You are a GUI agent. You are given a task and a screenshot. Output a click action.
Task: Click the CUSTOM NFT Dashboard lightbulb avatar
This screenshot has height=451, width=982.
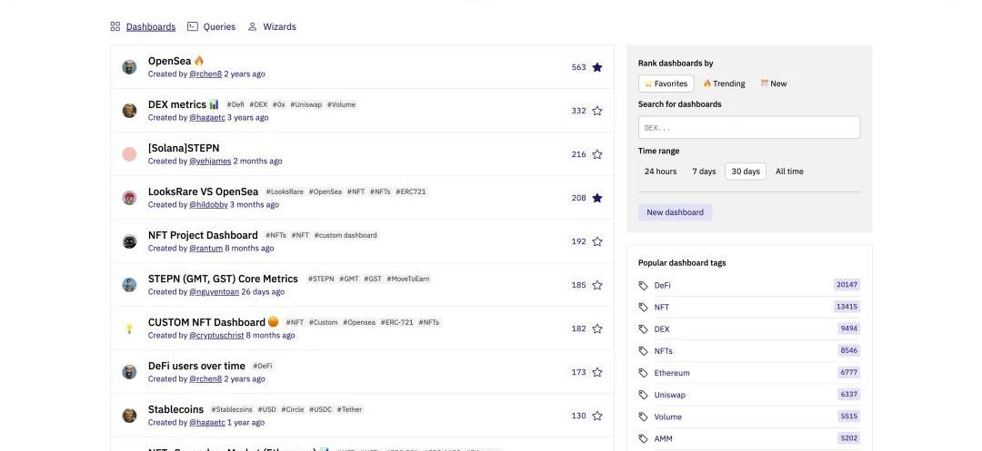click(130, 328)
